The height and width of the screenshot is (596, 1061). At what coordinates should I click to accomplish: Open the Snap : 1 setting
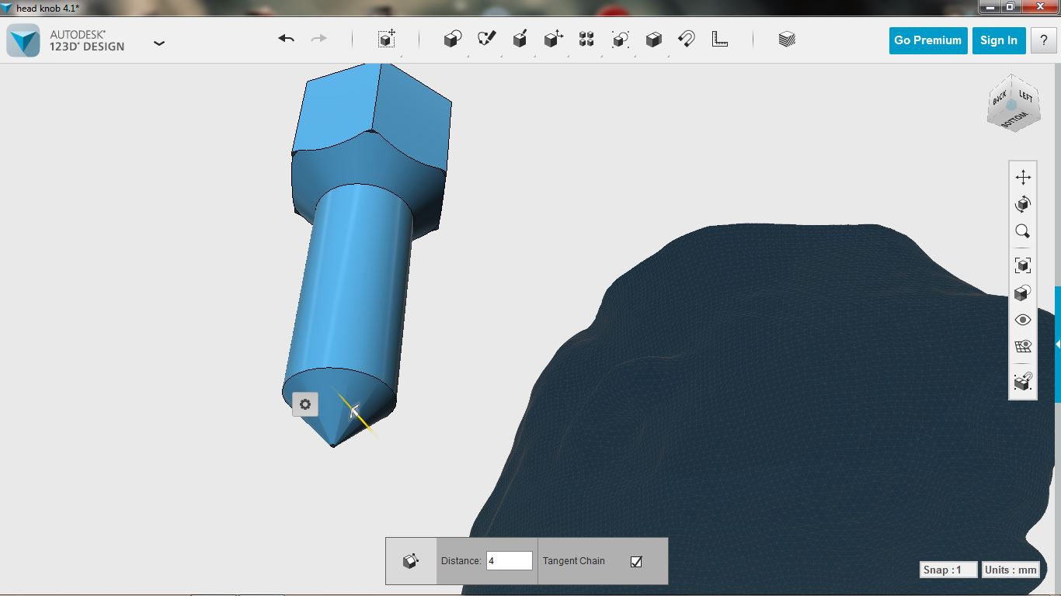(948, 570)
